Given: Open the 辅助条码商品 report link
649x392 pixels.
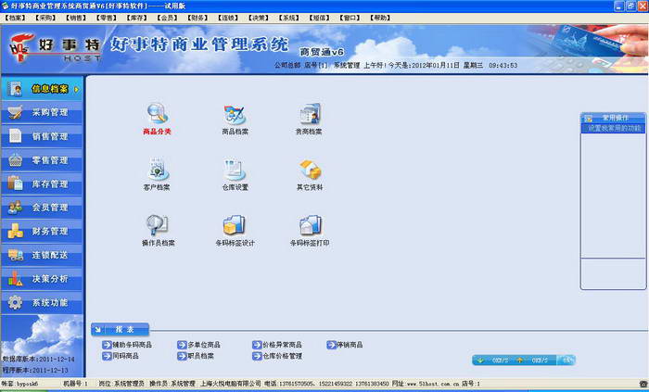Looking at the screenshot, I should [x=127, y=345].
